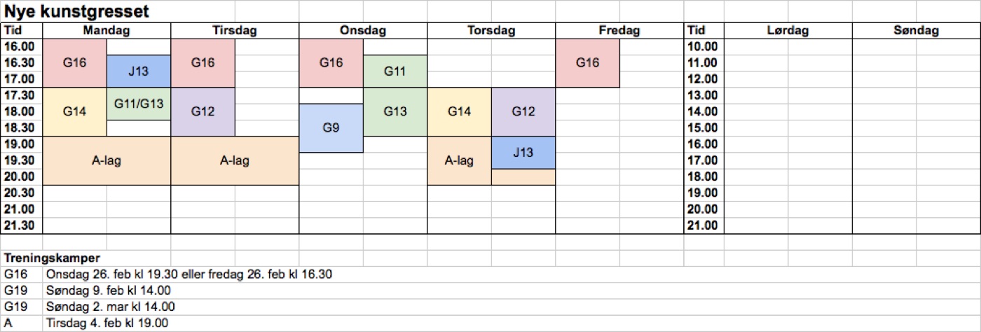The height and width of the screenshot is (332, 981).
Task: Click the Fredag header cell
Action: 619,31
